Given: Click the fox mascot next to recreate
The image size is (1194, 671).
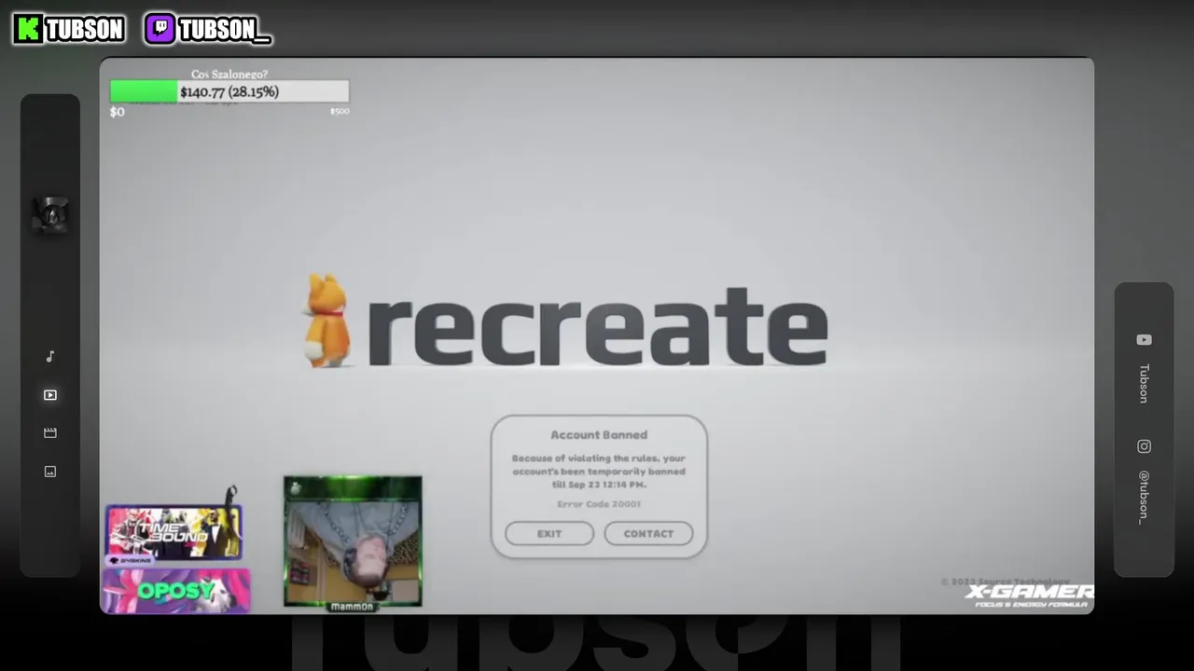Looking at the screenshot, I should 326,321.
